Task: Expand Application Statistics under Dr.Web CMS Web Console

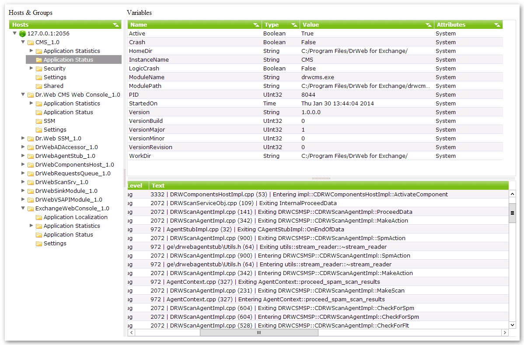Action: point(31,103)
